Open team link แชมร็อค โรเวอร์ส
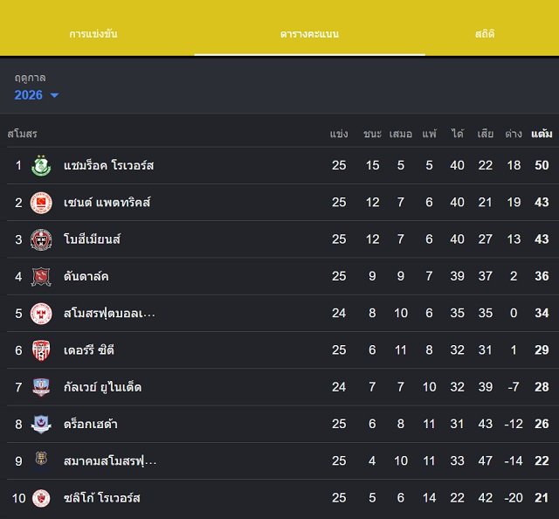Screen dimensions: 559x519 [x=108, y=165]
